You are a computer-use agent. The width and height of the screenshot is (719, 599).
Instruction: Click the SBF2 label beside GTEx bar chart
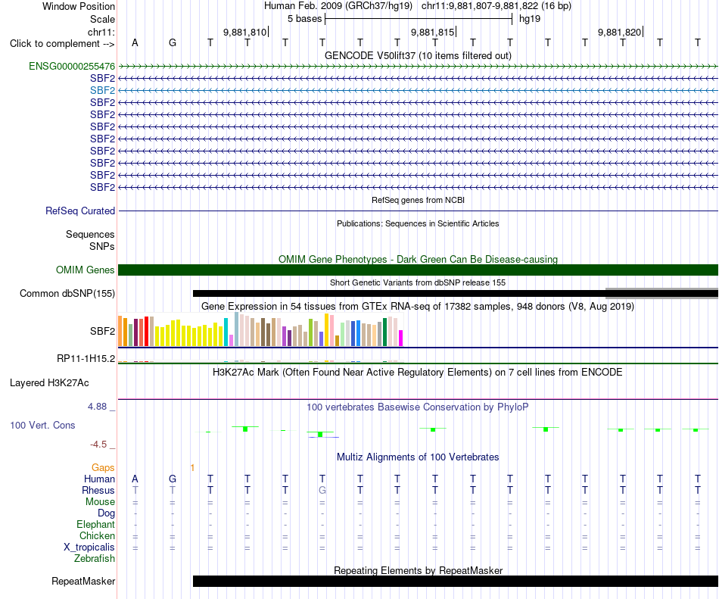pos(102,331)
